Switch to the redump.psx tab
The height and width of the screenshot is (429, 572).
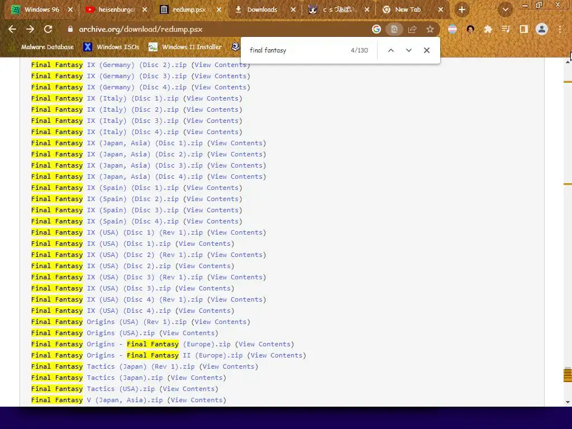[190, 9]
